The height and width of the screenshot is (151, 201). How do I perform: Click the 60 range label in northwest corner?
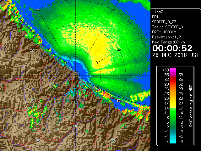(x=38, y=10)
